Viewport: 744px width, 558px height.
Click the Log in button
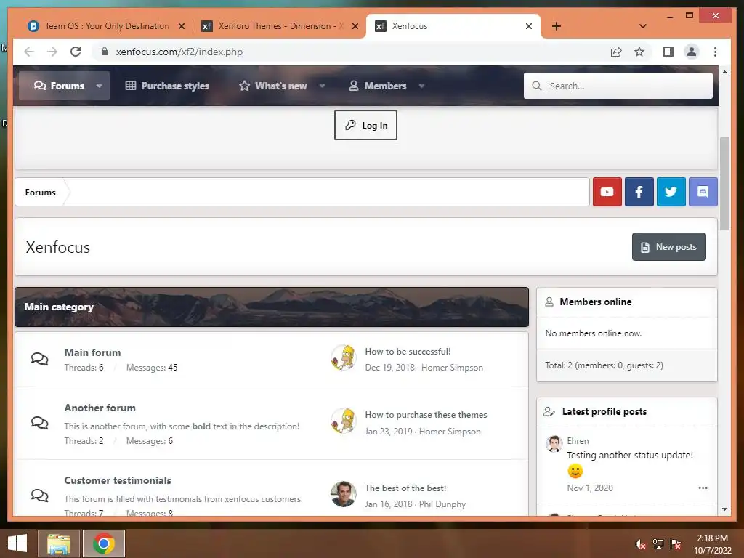(x=365, y=125)
